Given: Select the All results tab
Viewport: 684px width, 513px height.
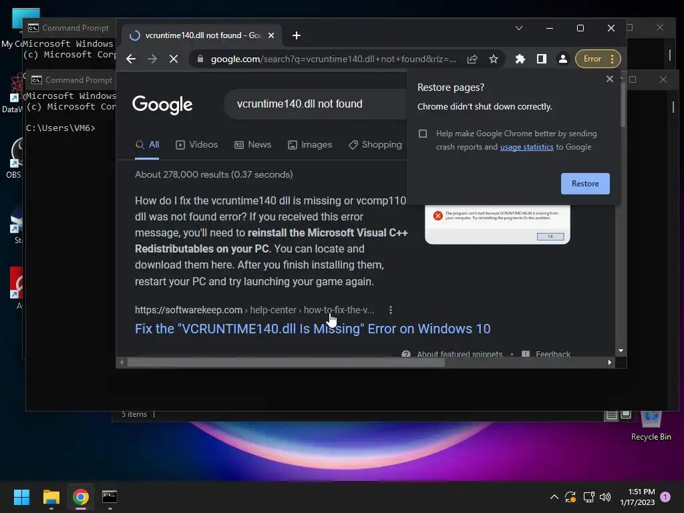Looking at the screenshot, I should pos(147,145).
